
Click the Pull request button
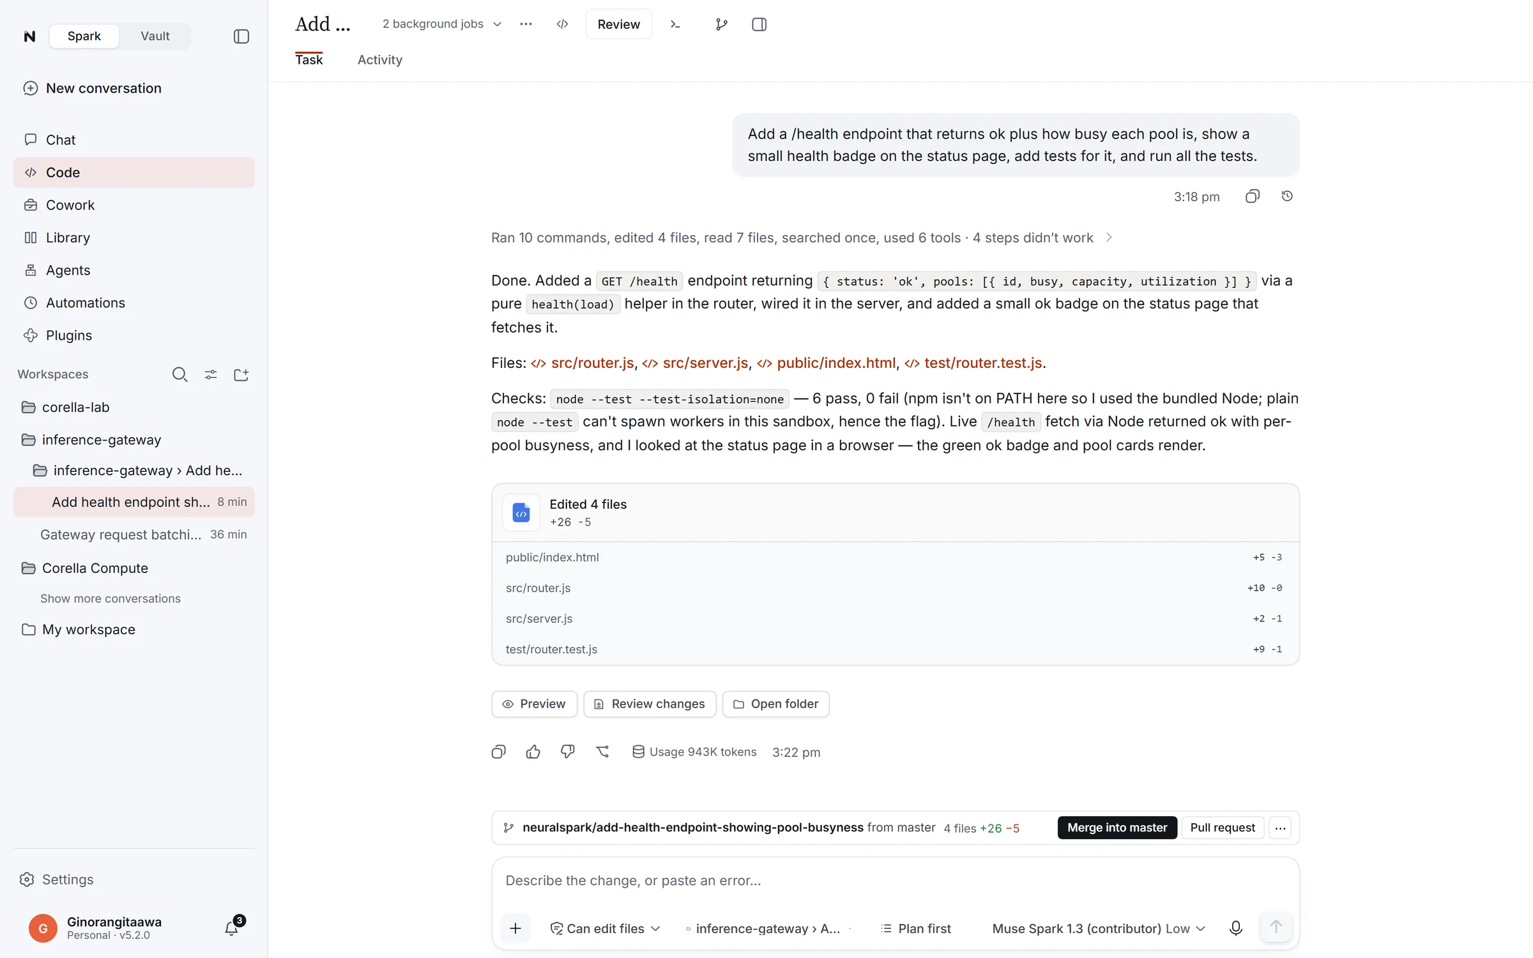1222,827
